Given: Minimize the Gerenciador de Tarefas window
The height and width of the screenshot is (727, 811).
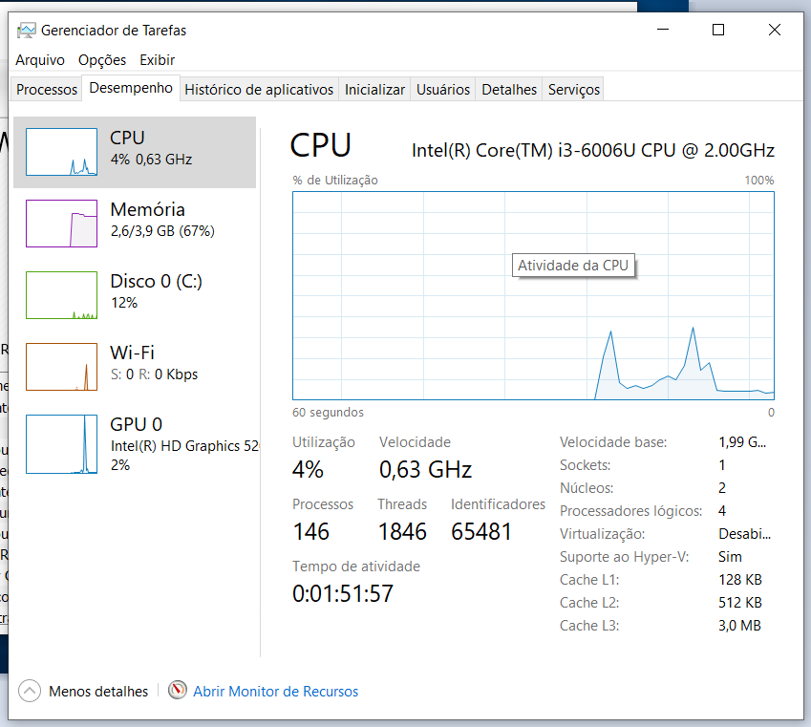Looking at the screenshot, I should [663, 30].
